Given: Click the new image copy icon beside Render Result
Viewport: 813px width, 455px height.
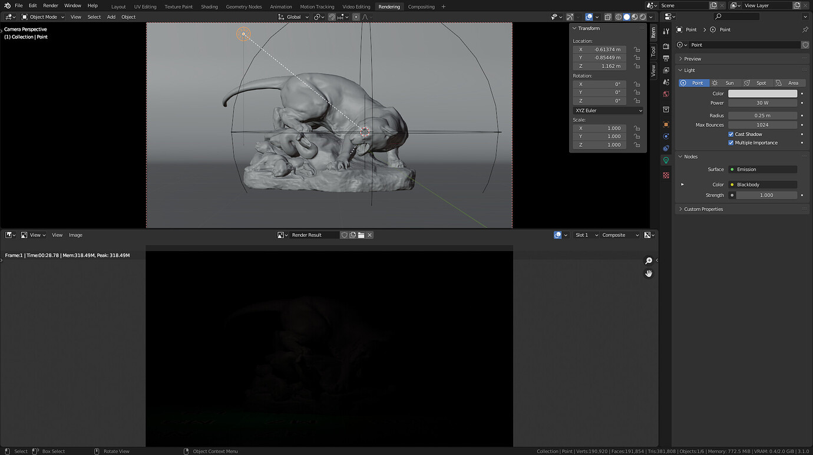Looking at the screenshot, I should (352, 235).
